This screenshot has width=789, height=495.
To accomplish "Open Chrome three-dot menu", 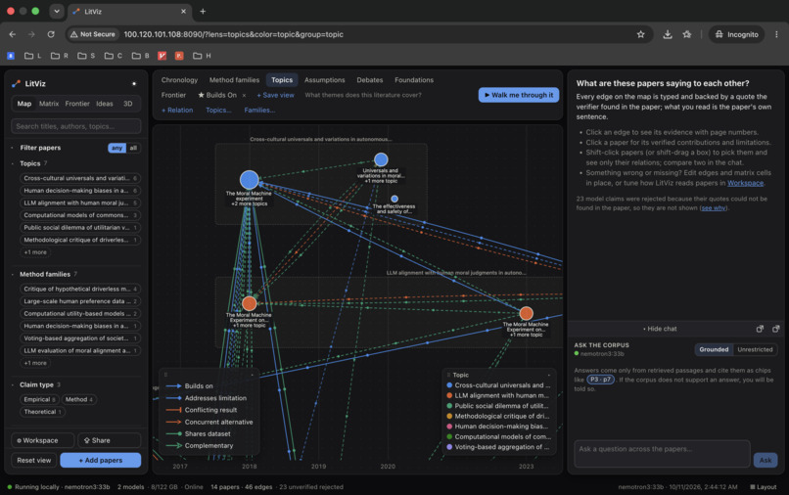I will 776,34.
